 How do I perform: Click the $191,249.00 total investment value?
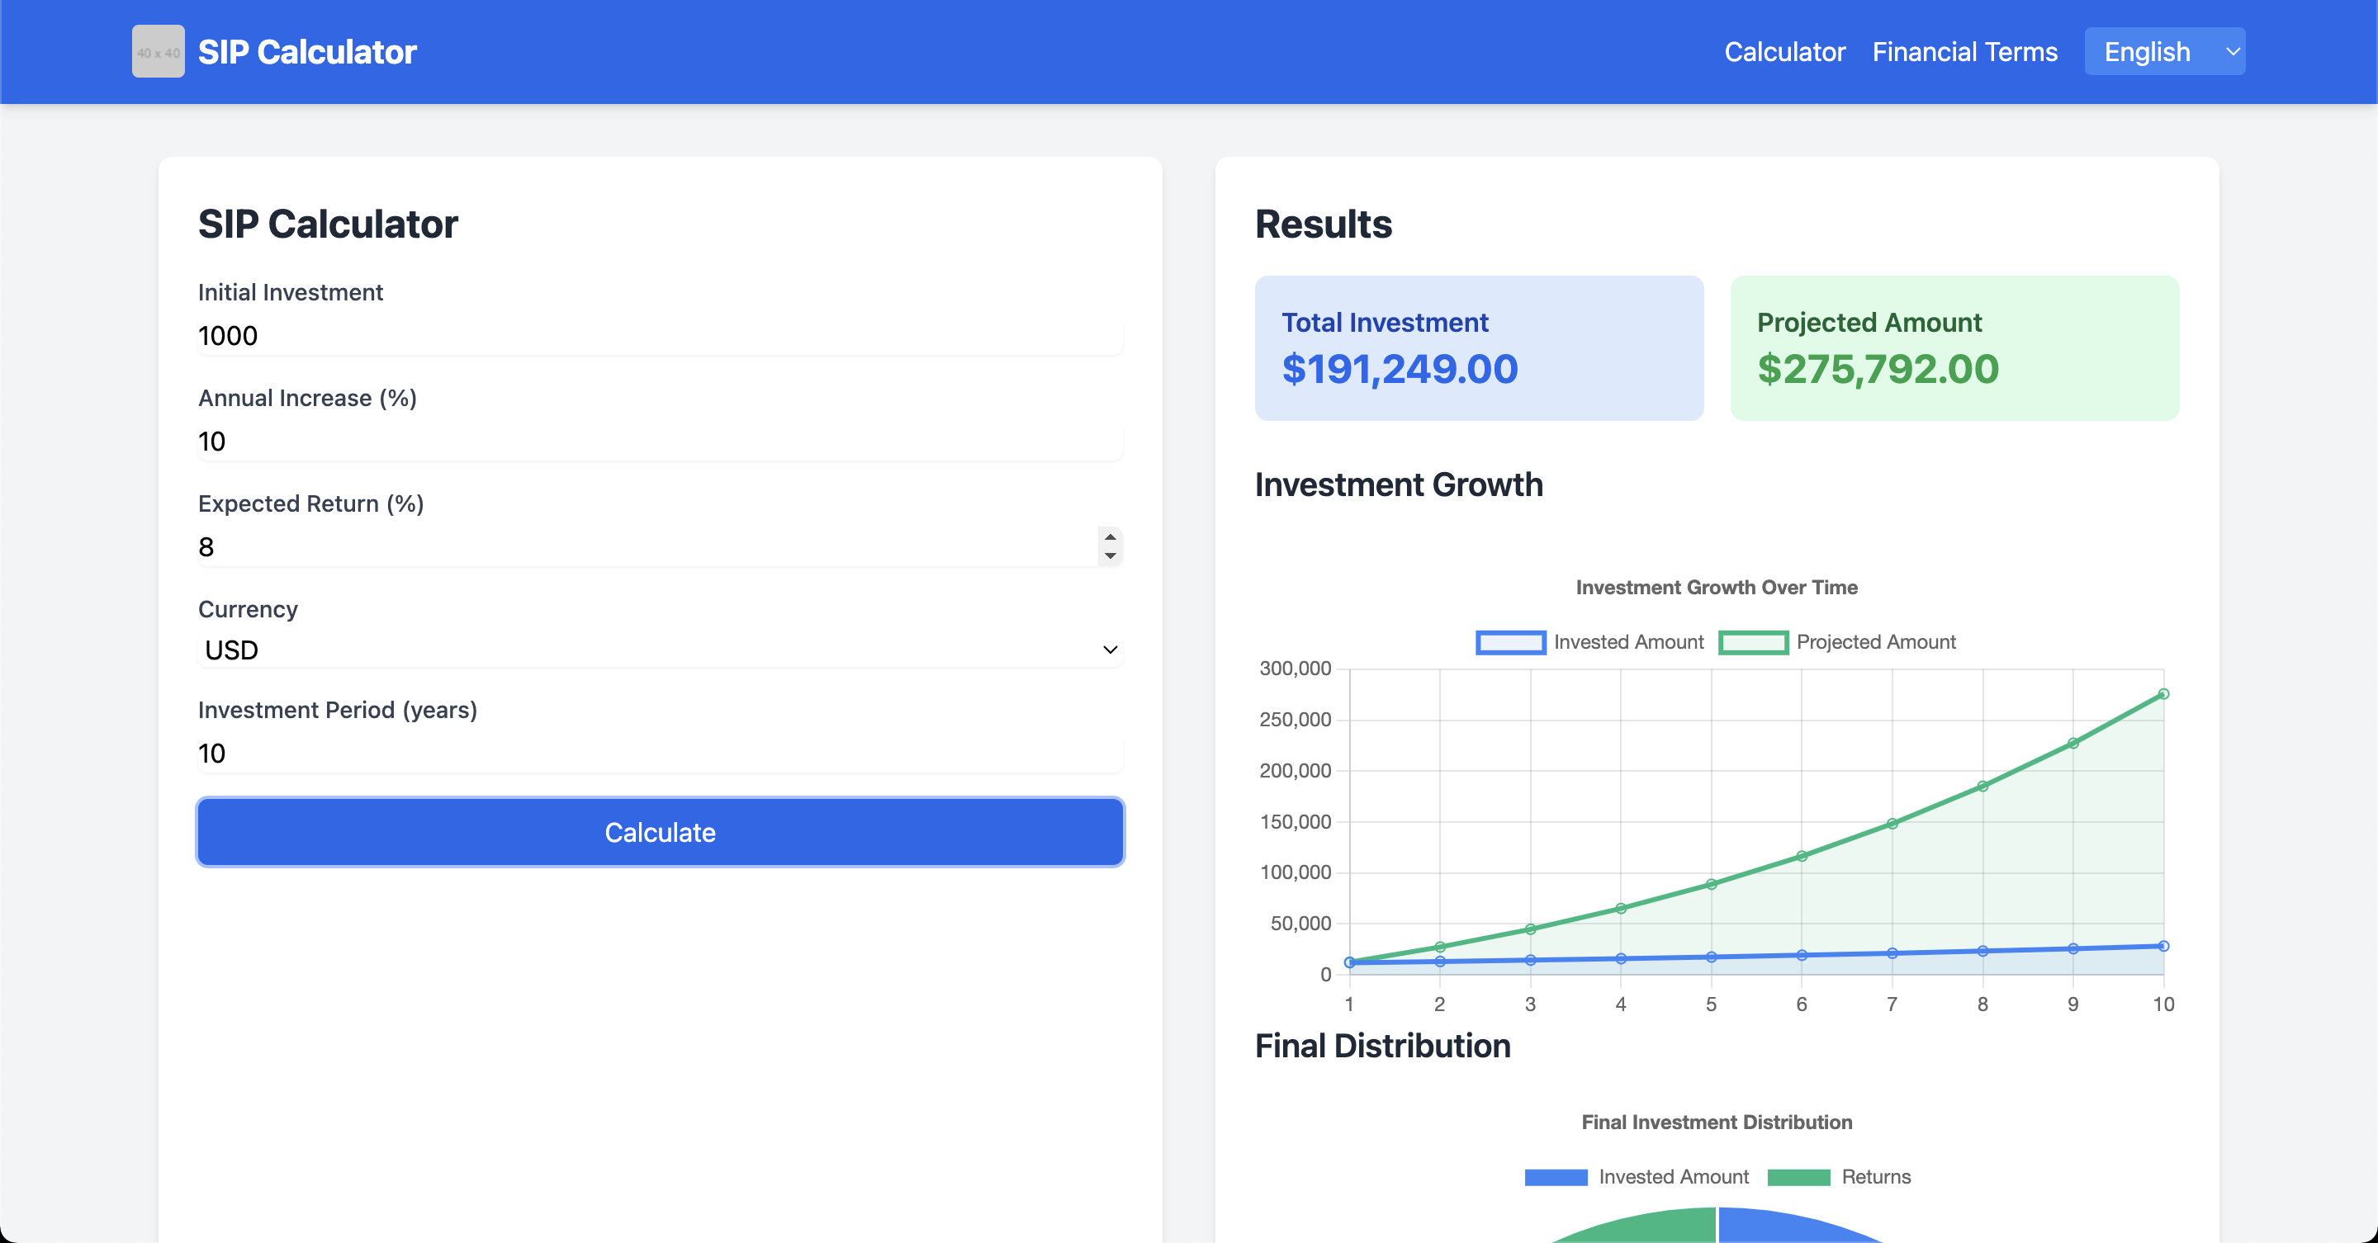click(1400, 369)
